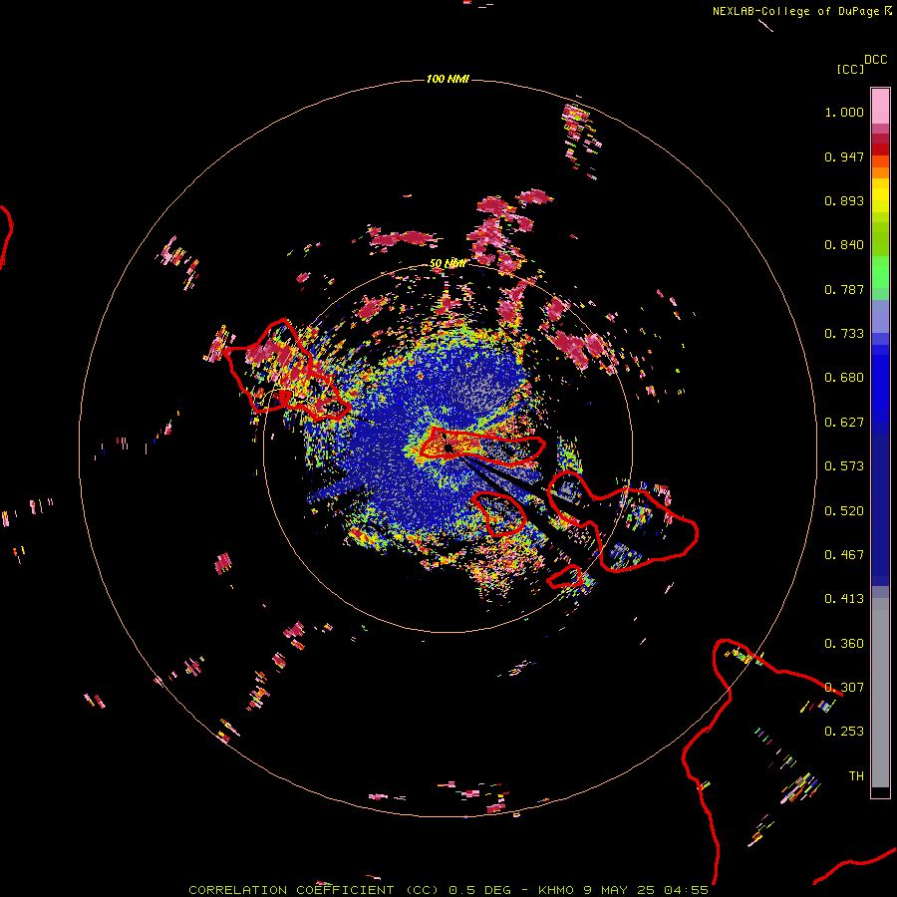The image size is (897, 897).
Task: Pick the light pink top color bar segment
Action: (880, 106)
